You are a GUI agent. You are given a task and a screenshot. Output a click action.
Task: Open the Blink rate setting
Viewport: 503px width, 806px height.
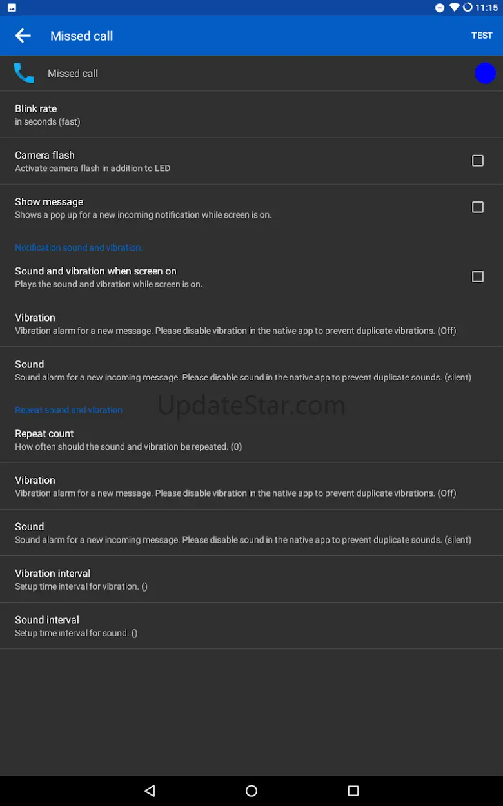252,115
